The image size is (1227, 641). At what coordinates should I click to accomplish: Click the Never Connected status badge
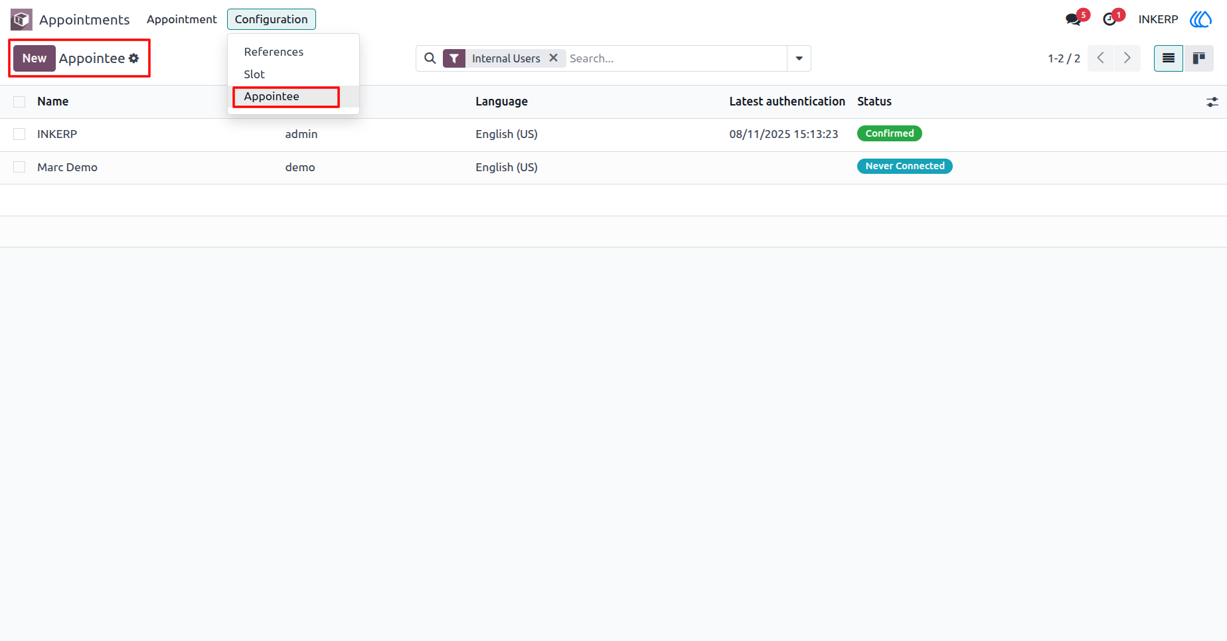[905, 166]
